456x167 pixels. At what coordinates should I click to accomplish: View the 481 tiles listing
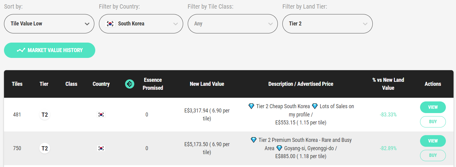433,107
